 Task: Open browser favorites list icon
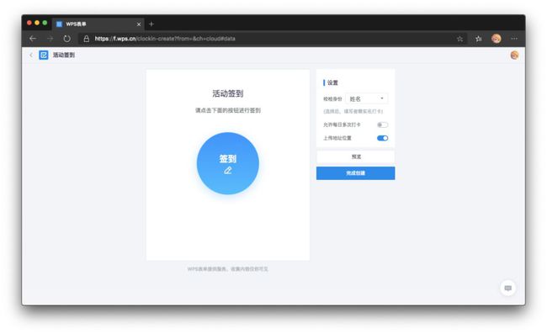[478, 39]
